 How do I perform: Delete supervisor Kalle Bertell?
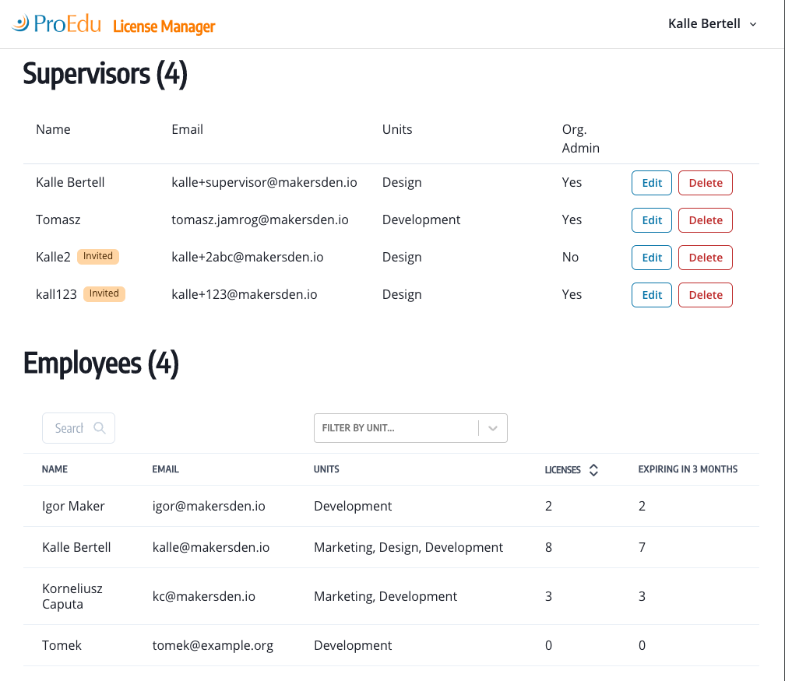coord(705,183)
